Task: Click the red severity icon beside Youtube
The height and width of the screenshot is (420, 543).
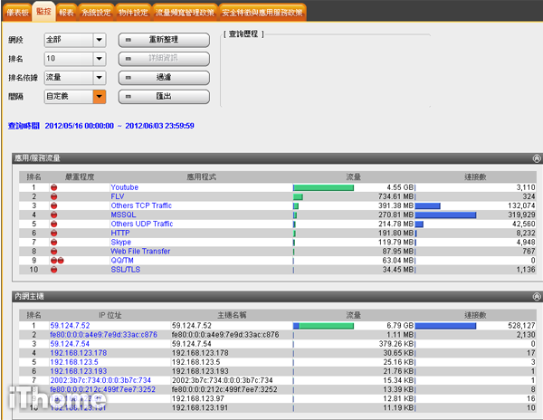Action: tap(54, 187)
